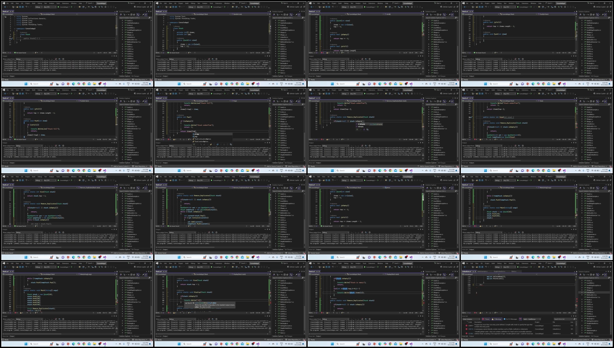Toggle the 7 Errors filter in the Error List
The image size is (614, 348).
tap(486, 319)
